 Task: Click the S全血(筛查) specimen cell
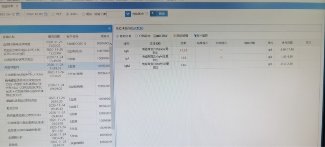[75, 73]
